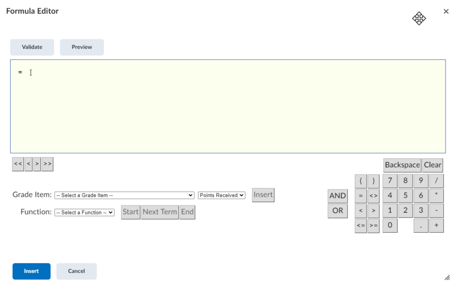This screenshot has height=287, width=454.
Task: Insert the not-equal <> operator
Action: [x=373, y=196]
